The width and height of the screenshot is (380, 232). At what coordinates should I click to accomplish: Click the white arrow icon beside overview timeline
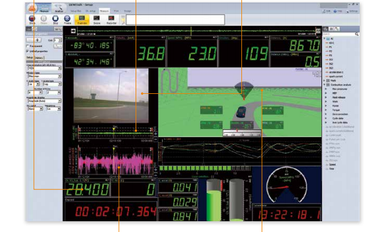pyautogui.click(x=73, y=30)
